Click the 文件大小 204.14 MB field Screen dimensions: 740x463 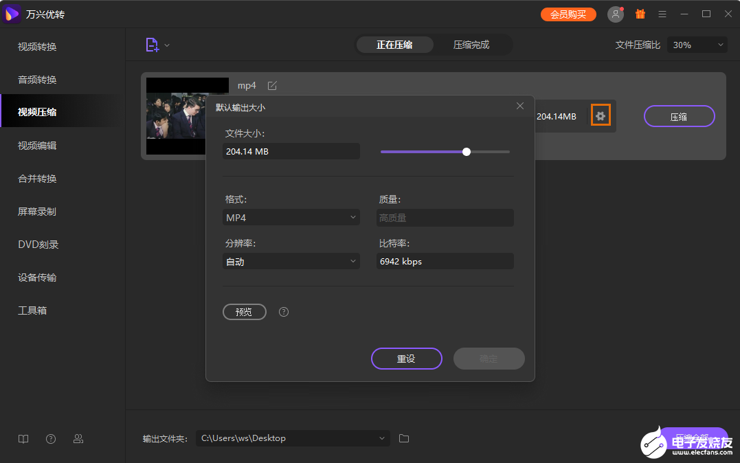pos(291,152)
